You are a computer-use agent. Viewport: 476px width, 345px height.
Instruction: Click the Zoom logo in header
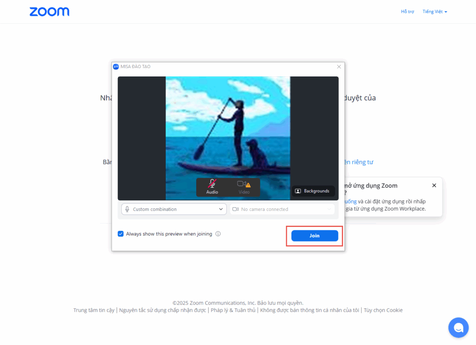(x=49, y=12)
